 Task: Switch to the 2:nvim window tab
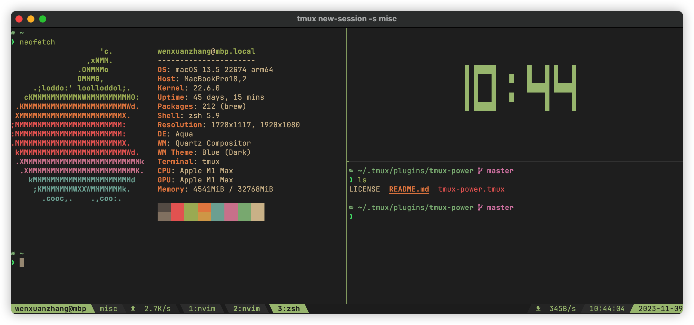click(246, 308)
